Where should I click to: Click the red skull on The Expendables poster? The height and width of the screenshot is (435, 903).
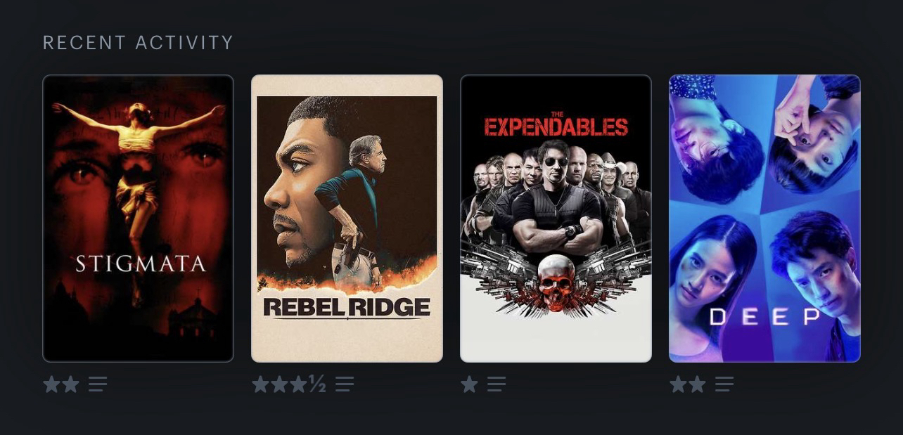pyautogui.click(x=556, y=284)
